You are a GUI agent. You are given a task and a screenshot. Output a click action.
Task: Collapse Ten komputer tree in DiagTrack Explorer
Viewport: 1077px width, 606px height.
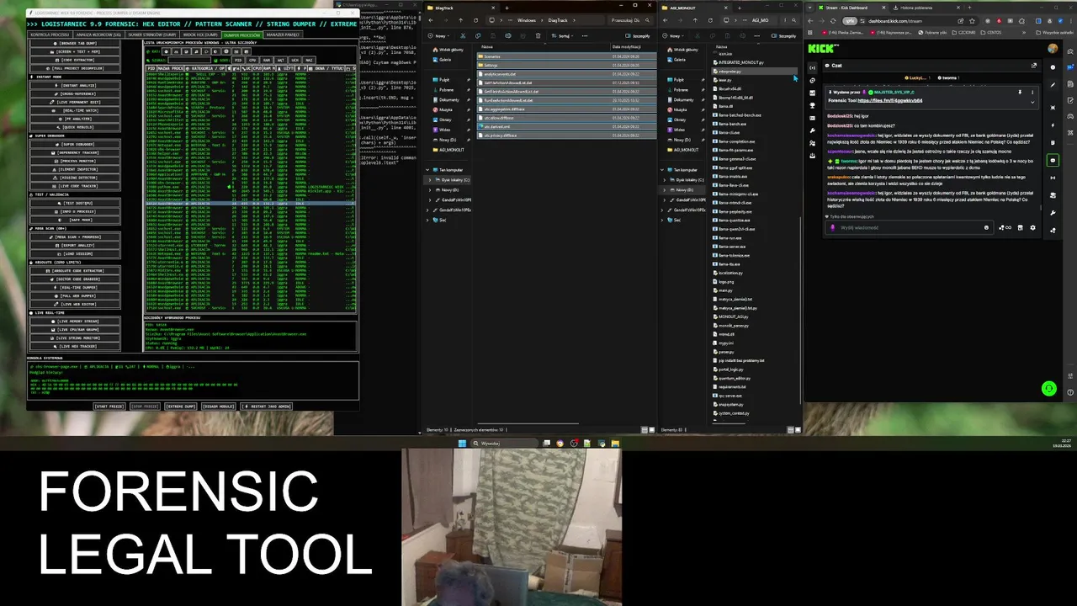click(427, 170)
